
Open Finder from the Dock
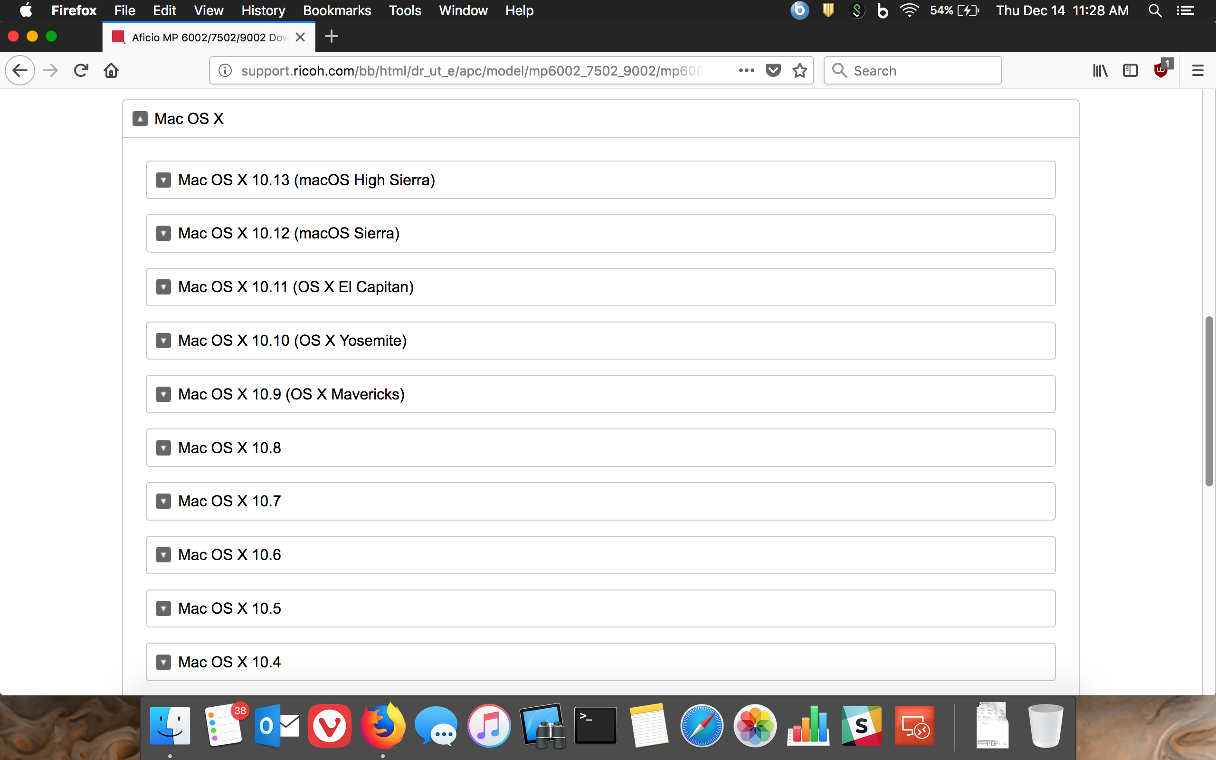pos(170,726)
